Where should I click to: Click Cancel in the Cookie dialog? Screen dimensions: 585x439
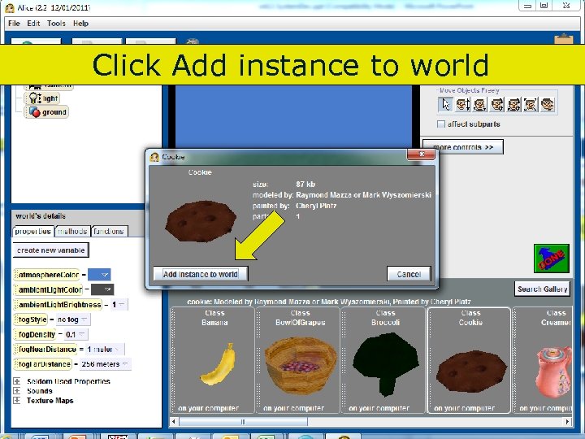pos(409,274)
